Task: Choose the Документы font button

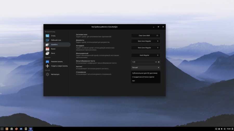Action: (x=146, y=41)
